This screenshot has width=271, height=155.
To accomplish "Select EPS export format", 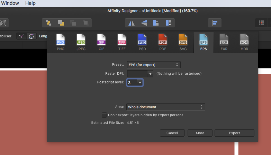I will coord(204,42).
